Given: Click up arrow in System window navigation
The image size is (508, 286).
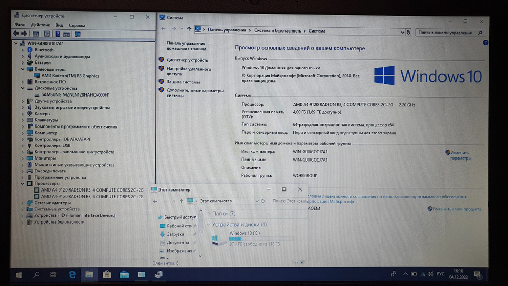Looking at the screenshot, I should (x=189, y=29).
